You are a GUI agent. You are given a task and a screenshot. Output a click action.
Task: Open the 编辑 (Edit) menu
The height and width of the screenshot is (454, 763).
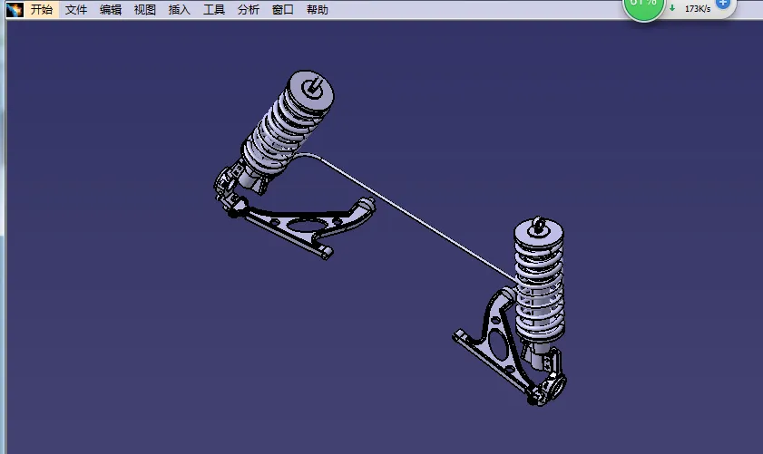point(111,10)
